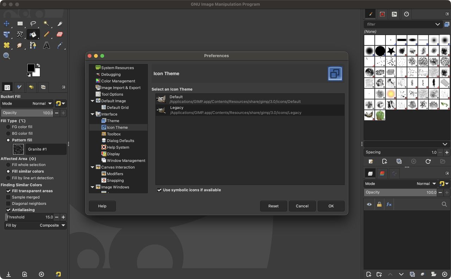Open the Fill by Composite dropdown

36,225
